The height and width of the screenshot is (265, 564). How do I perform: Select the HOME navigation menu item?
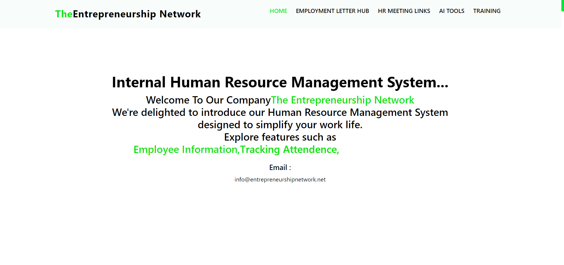pos(278,11)
